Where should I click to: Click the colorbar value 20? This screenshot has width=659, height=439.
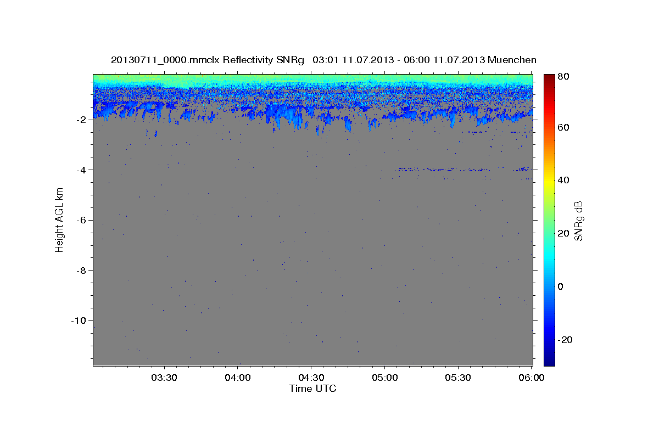coord(565,234)
